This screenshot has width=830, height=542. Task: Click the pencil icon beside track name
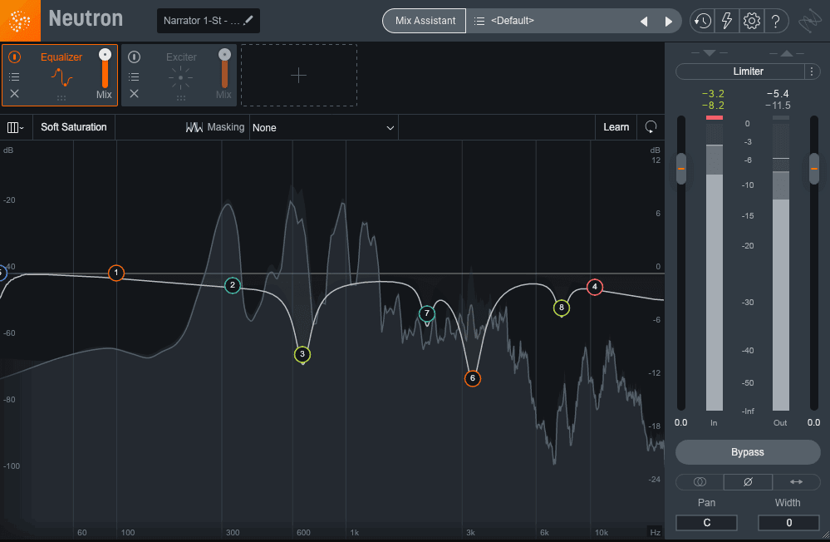(248, 20)
